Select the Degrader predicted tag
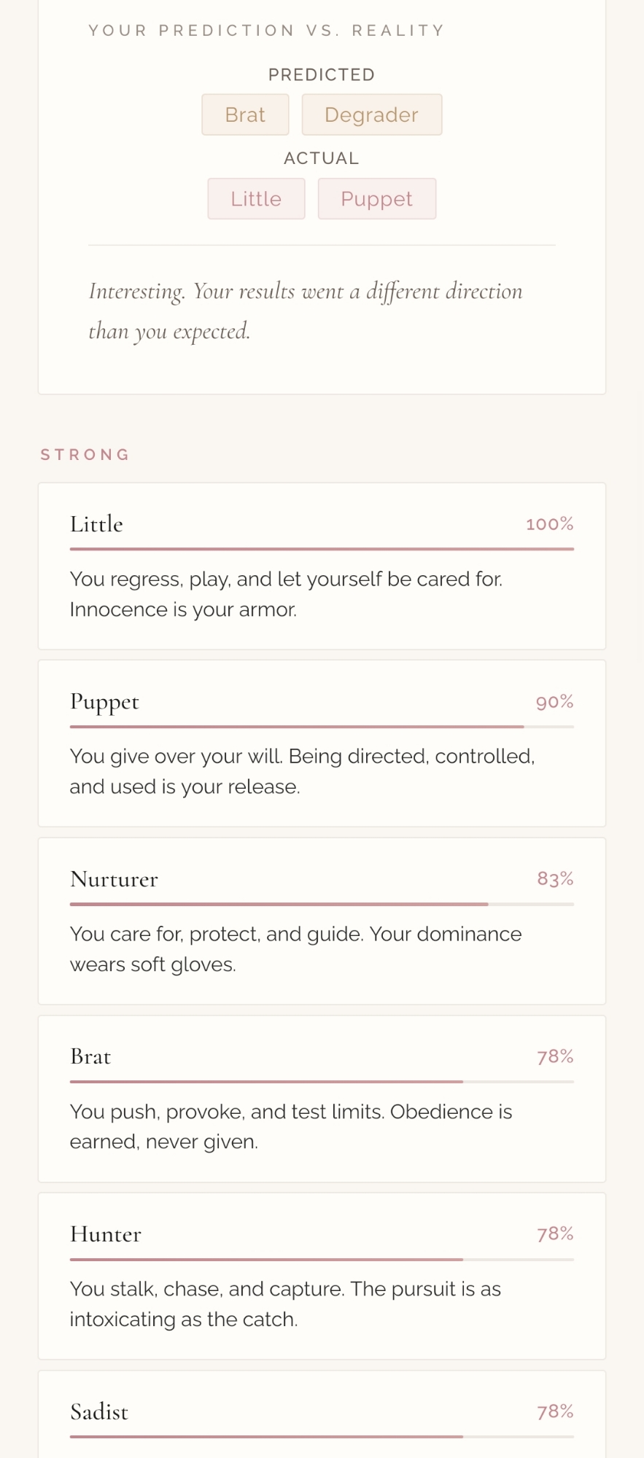Viewport: 644px width, 1458px height. coord(371,114)
